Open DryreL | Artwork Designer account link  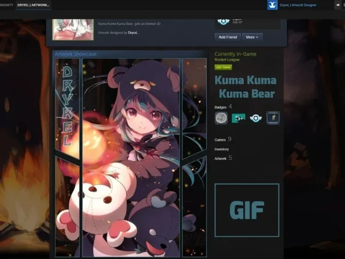click(298, 5)
